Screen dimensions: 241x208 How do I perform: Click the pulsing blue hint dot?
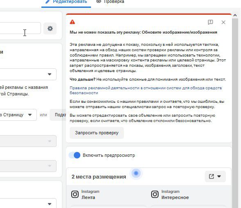[x=136, y=173]
